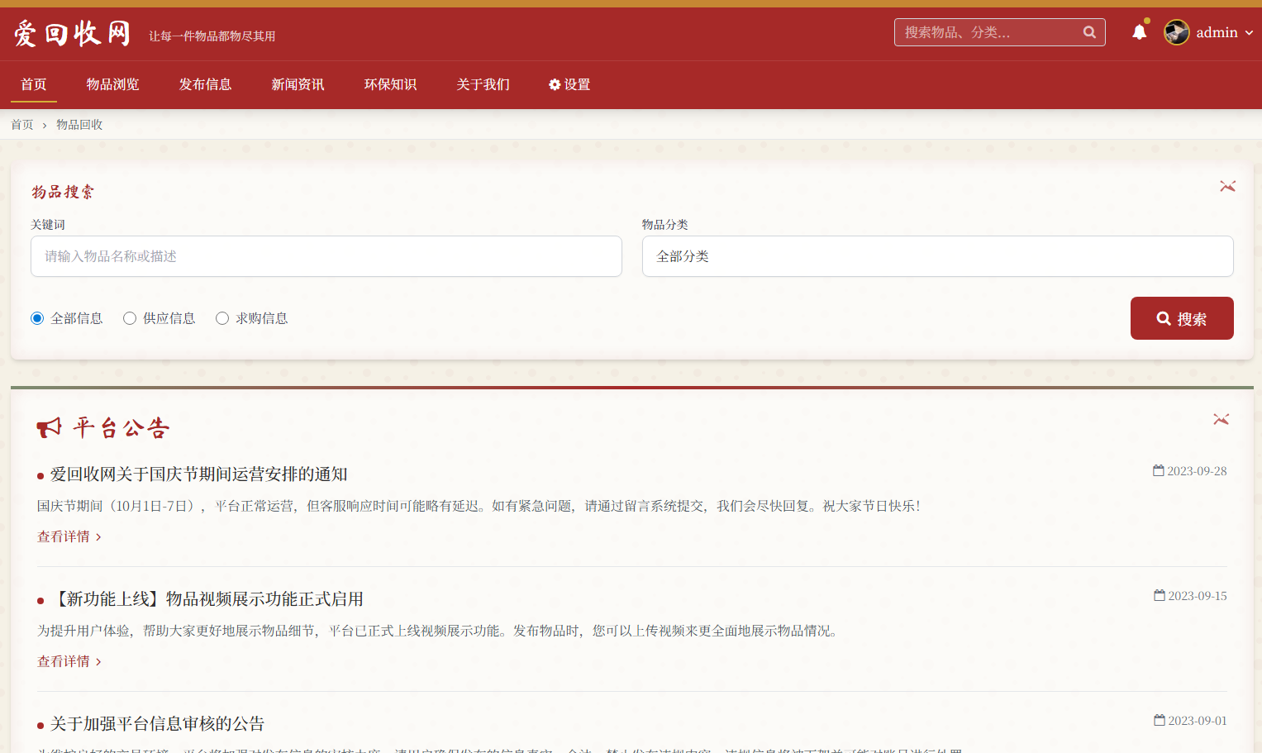Expand the admin user dropdown arrow
This screenshot has height=753, width=1262.
pyautogui.click(x=1249, y=33)
